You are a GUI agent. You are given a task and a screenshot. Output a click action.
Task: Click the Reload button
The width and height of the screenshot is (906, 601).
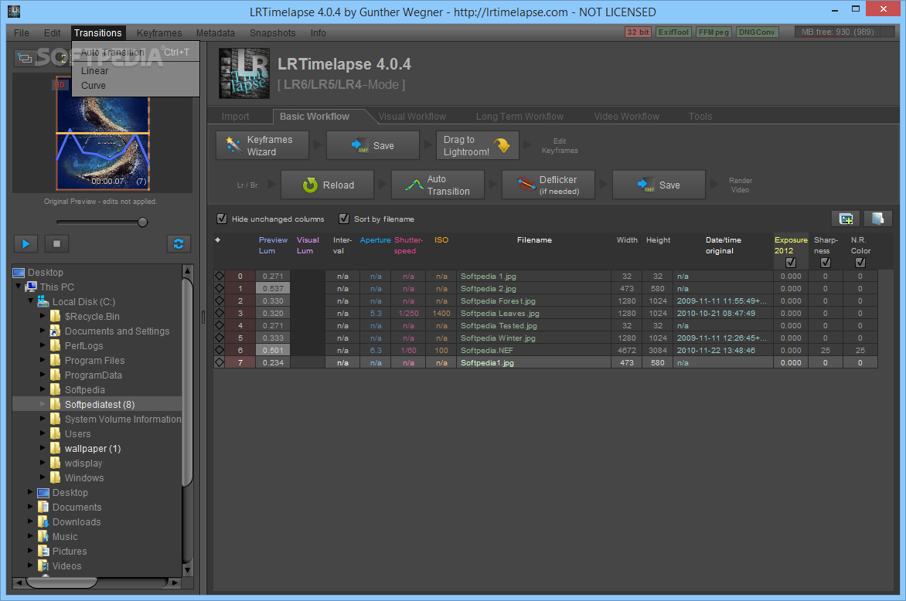point(328,185)
